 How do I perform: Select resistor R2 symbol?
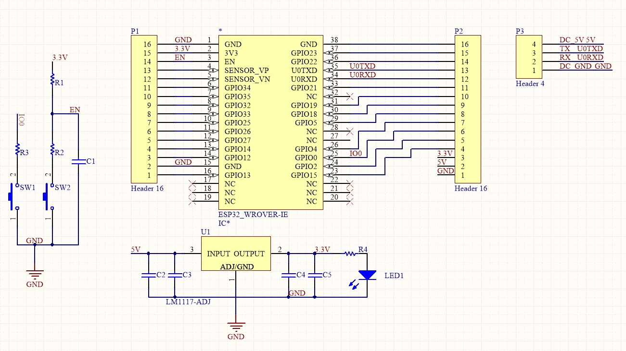pos(52,149)
